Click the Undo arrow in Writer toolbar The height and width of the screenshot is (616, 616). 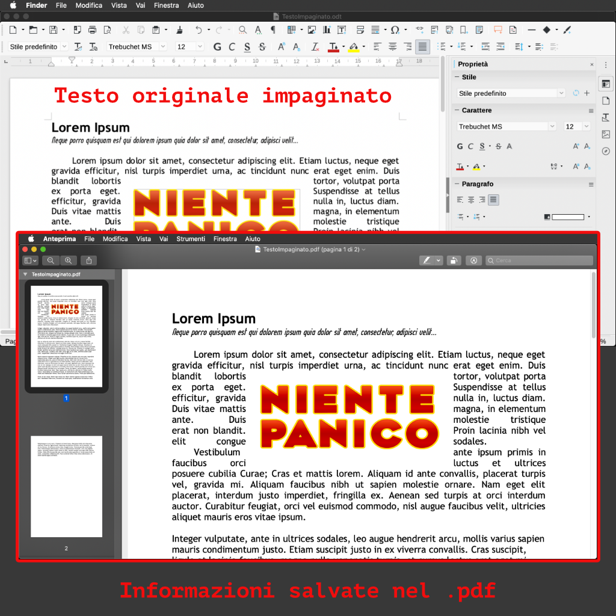click(199, 29)
